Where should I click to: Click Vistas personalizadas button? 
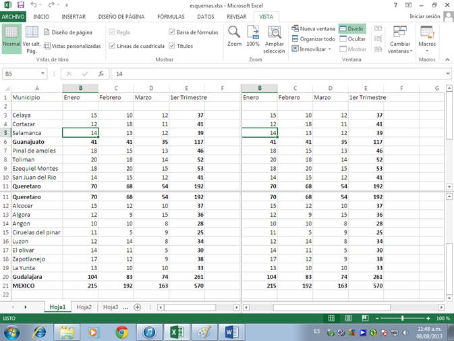(x=72, y=46)
